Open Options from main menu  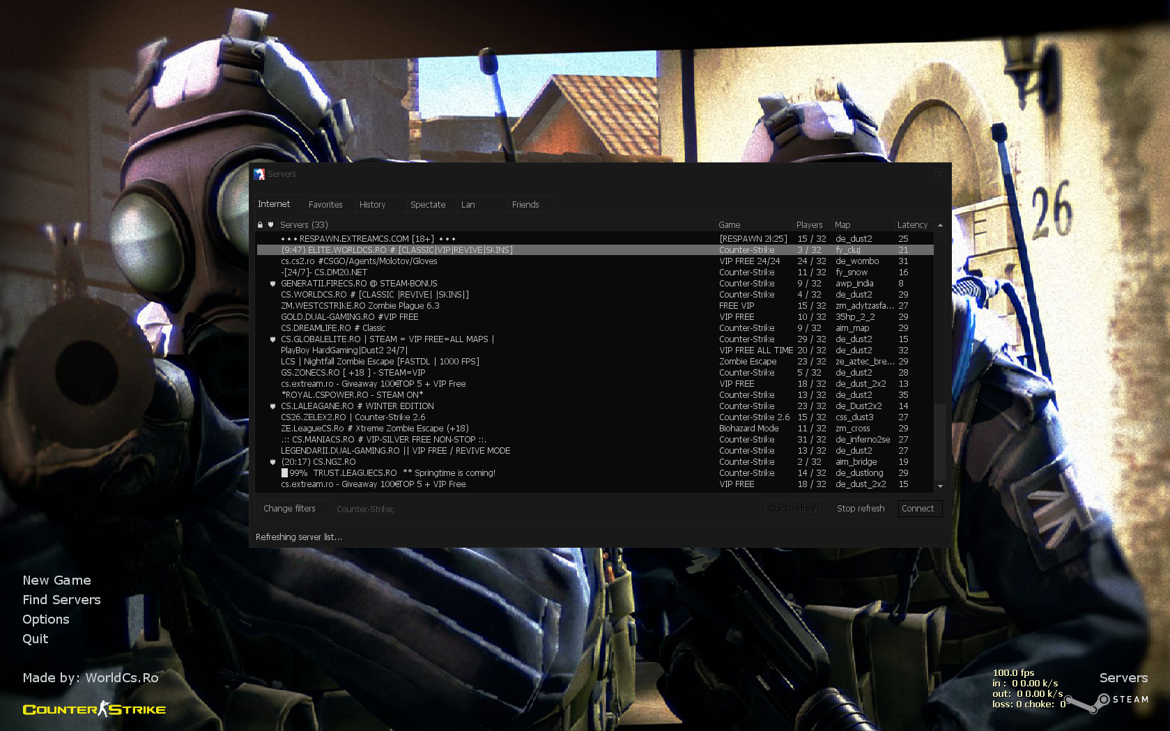click(46, 620)
